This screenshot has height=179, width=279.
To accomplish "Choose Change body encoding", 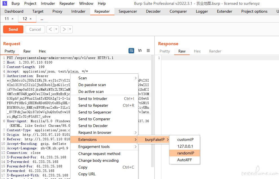I will tap(104, 160).
